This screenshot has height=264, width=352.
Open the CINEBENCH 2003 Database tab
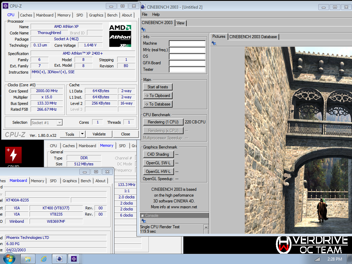pos(253,36)
